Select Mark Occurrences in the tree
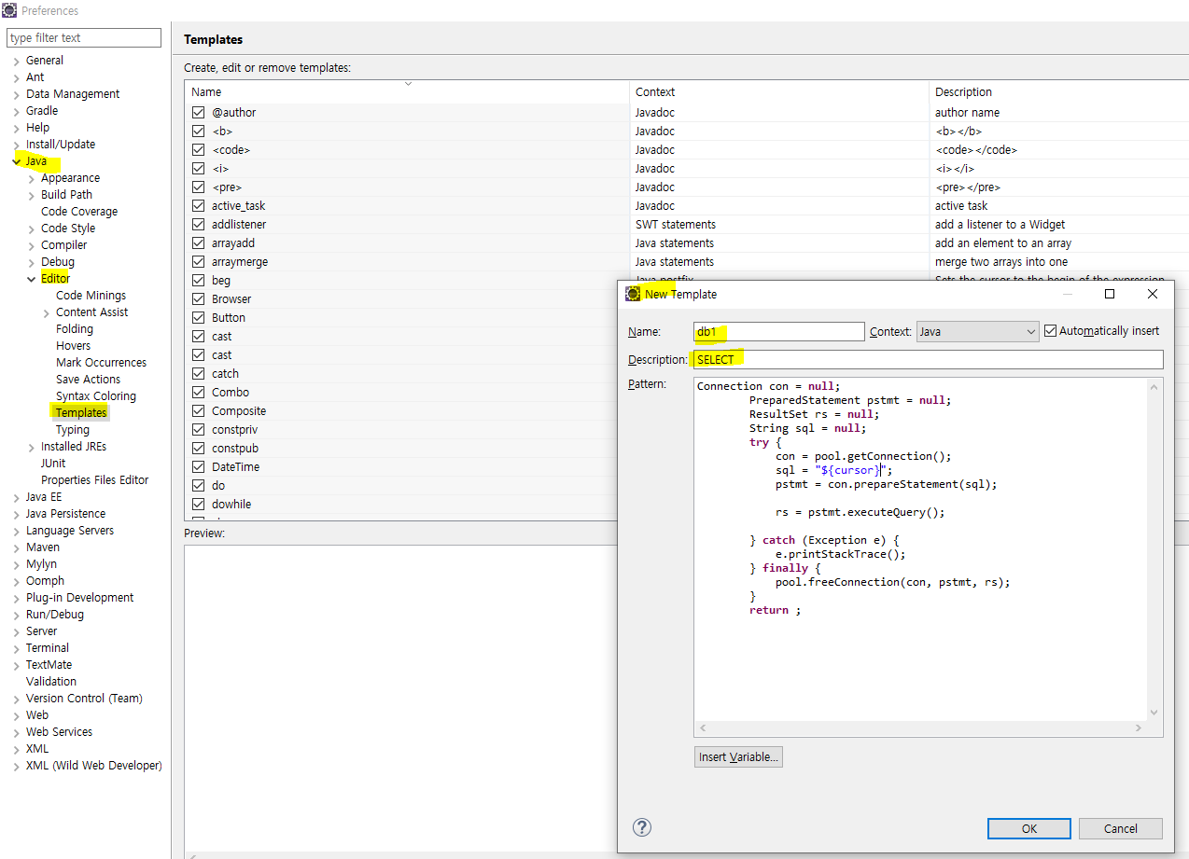Viewport: 1189px width, 859px height. click(101, 363)
